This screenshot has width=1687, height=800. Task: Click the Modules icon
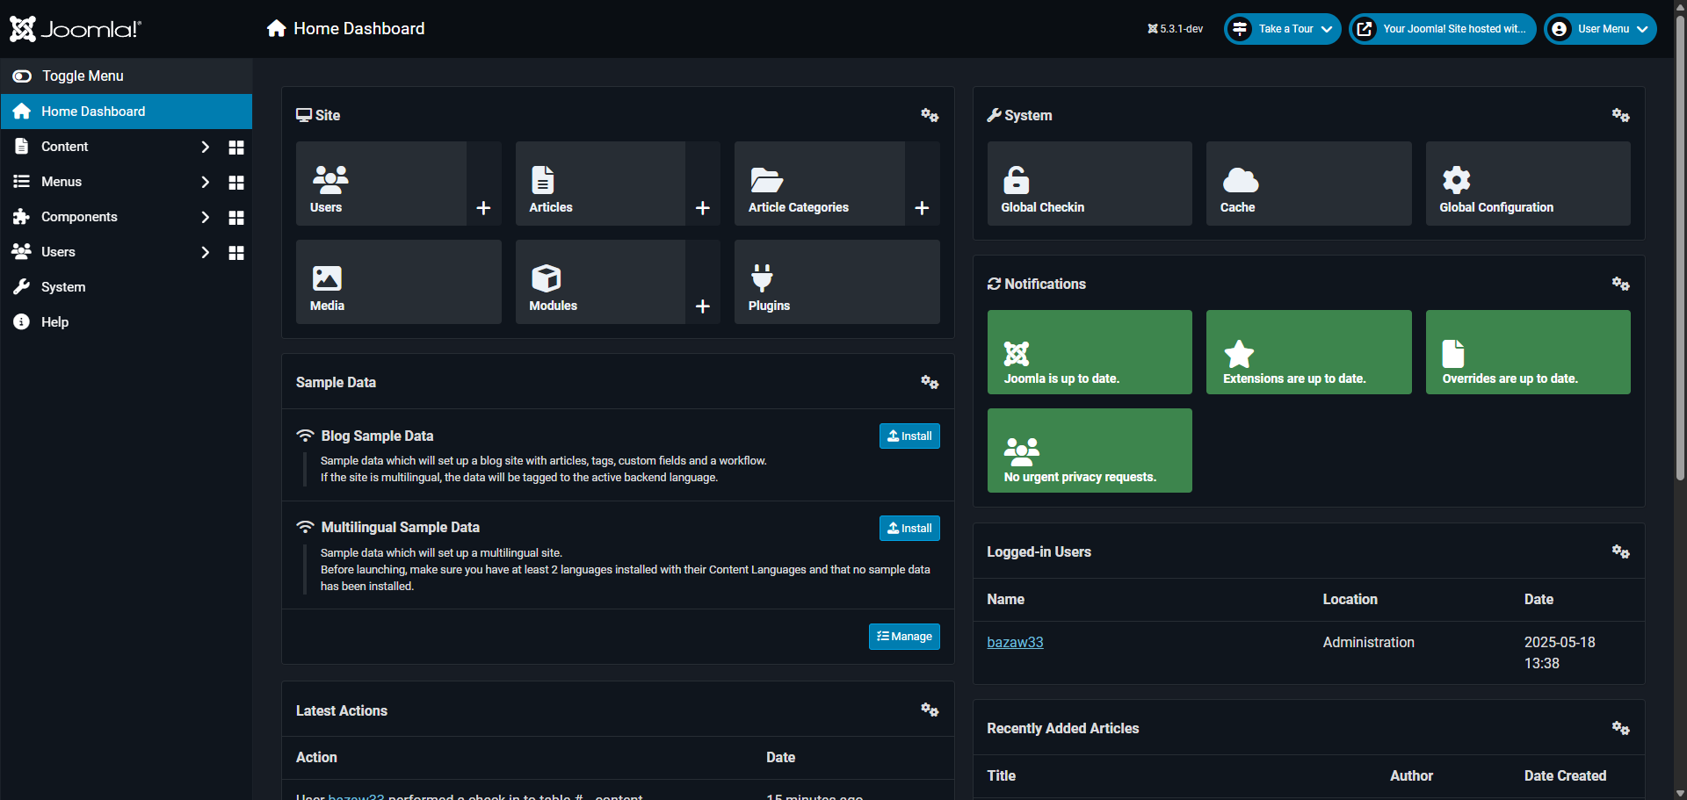546,277
